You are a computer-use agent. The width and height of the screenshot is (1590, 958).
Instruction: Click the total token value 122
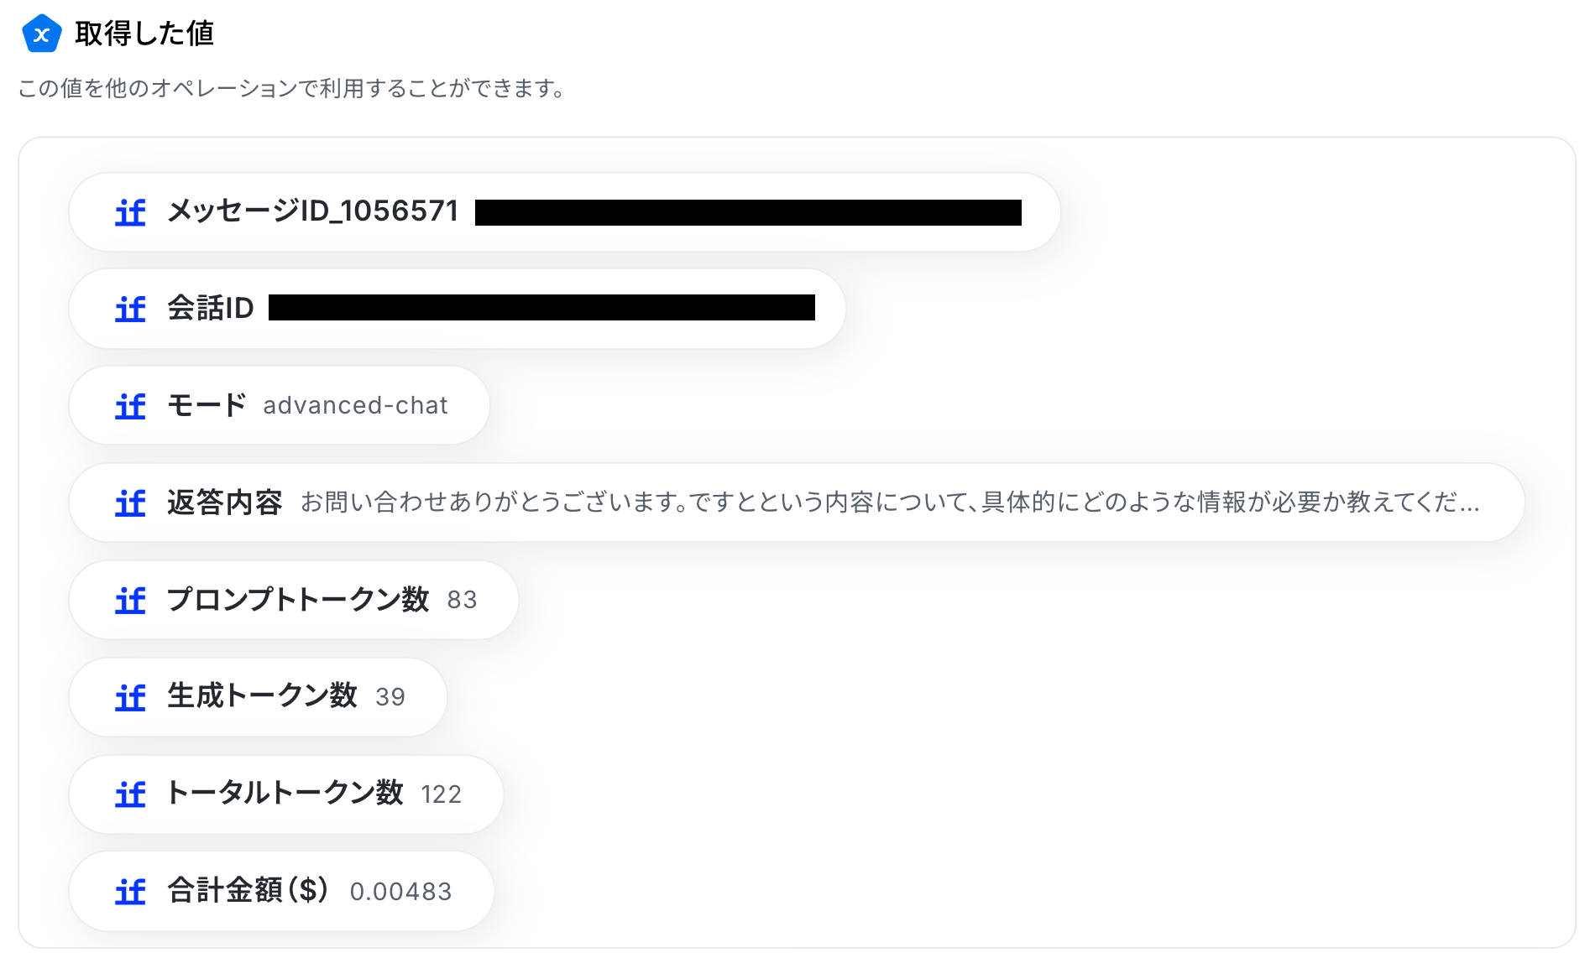tap(442, 794)
